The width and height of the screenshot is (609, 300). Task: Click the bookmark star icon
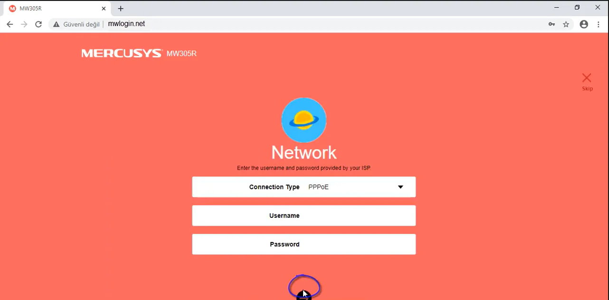566,24
